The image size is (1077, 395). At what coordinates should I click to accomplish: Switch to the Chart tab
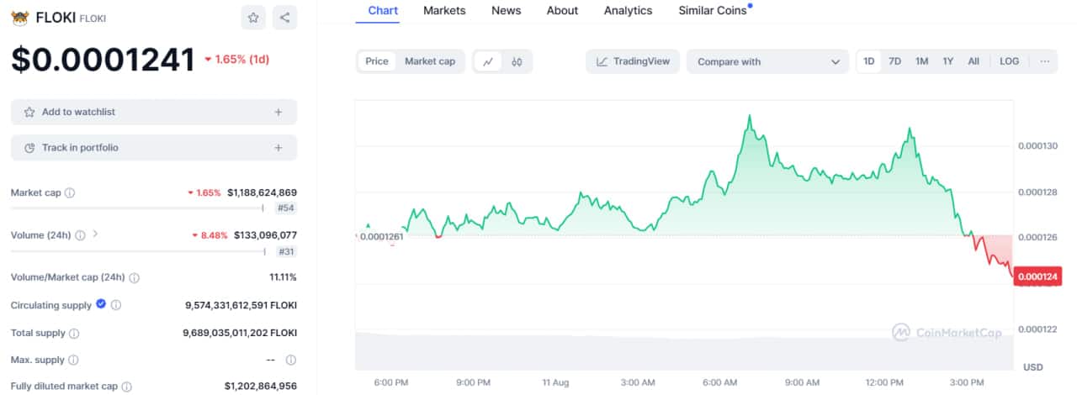(384, 11)
